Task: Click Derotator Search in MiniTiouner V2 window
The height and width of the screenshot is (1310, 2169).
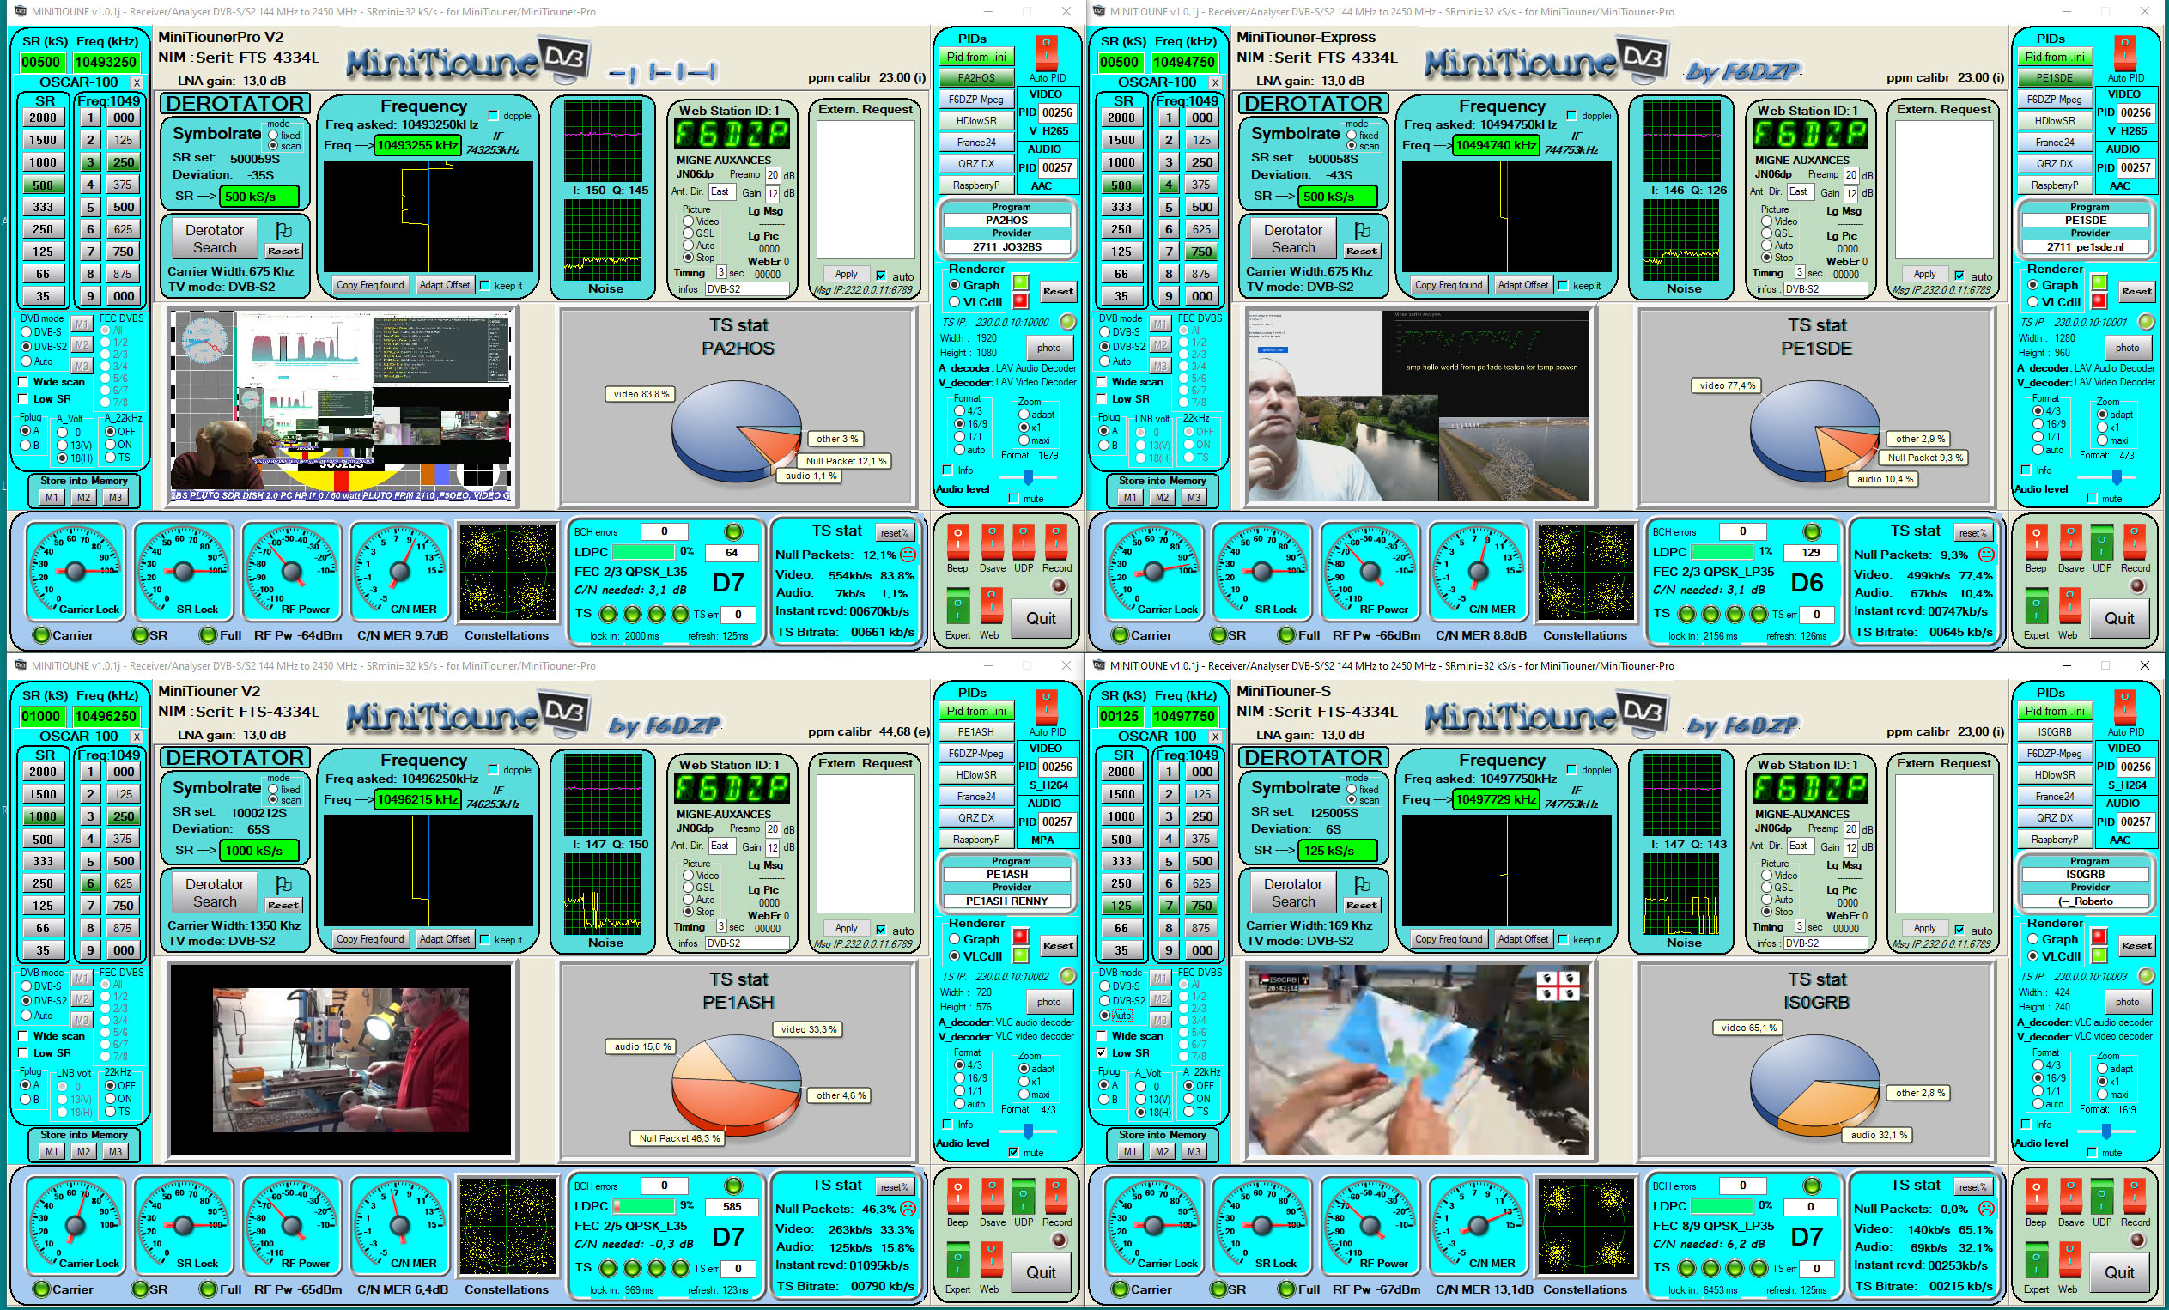Action: click(215, 893)
